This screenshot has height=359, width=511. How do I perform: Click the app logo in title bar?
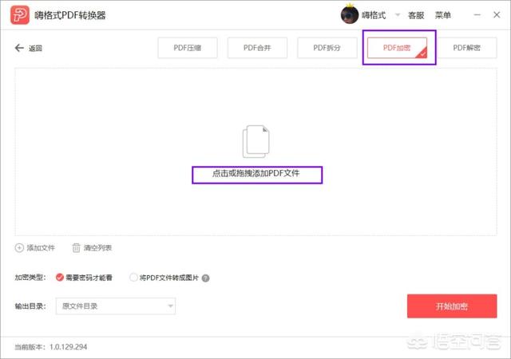pos(19,15)
